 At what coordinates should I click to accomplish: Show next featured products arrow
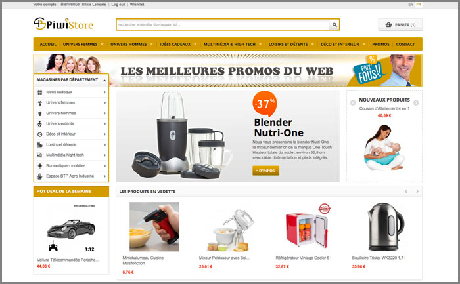[417, 192]
